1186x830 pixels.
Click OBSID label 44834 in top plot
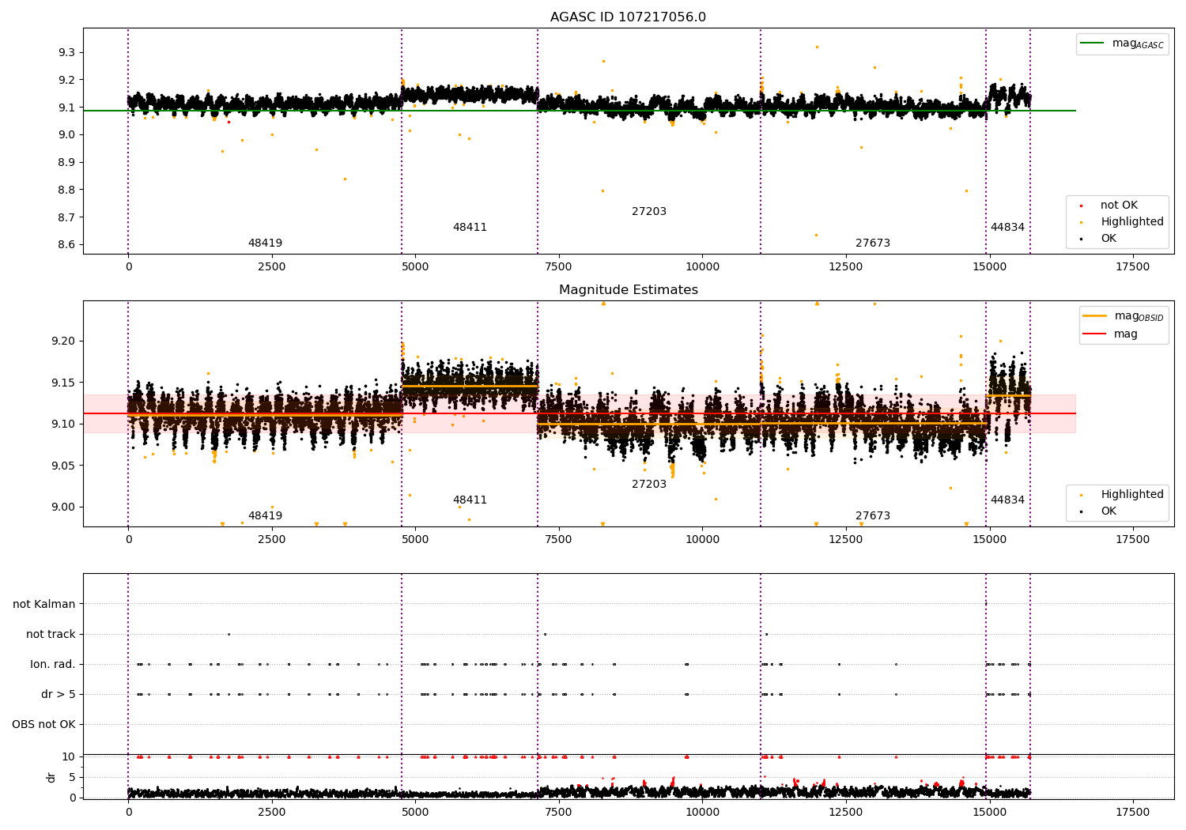[1007, 228]
